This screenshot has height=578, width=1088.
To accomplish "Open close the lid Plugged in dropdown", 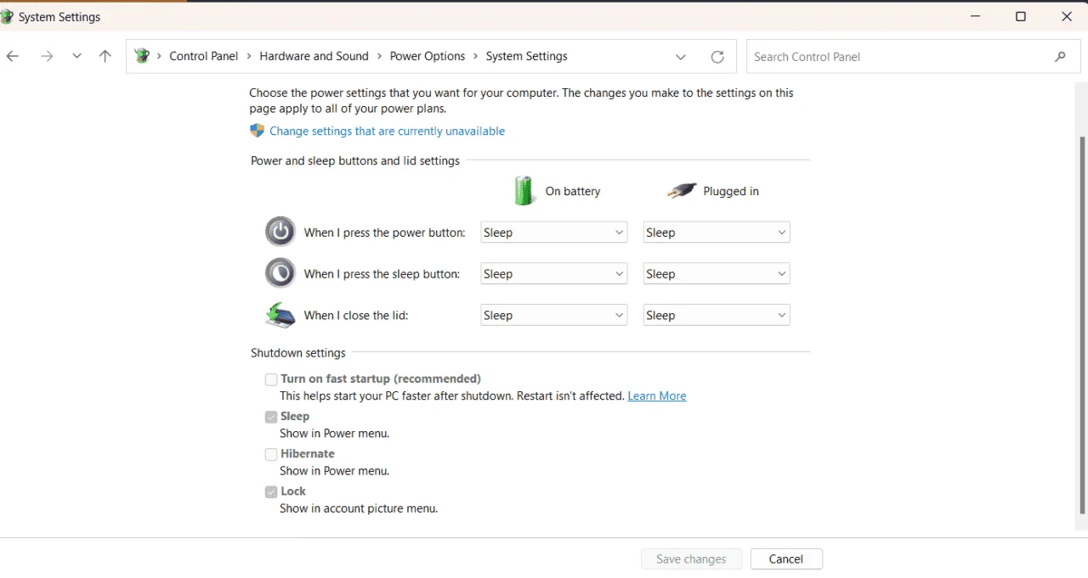I will coord(717,316).
